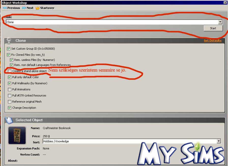Screen dimensions: 228x166
Task: Toggle Set Custom Group ID checkbox
Action: pyautogui.click(x=9, y=49)
